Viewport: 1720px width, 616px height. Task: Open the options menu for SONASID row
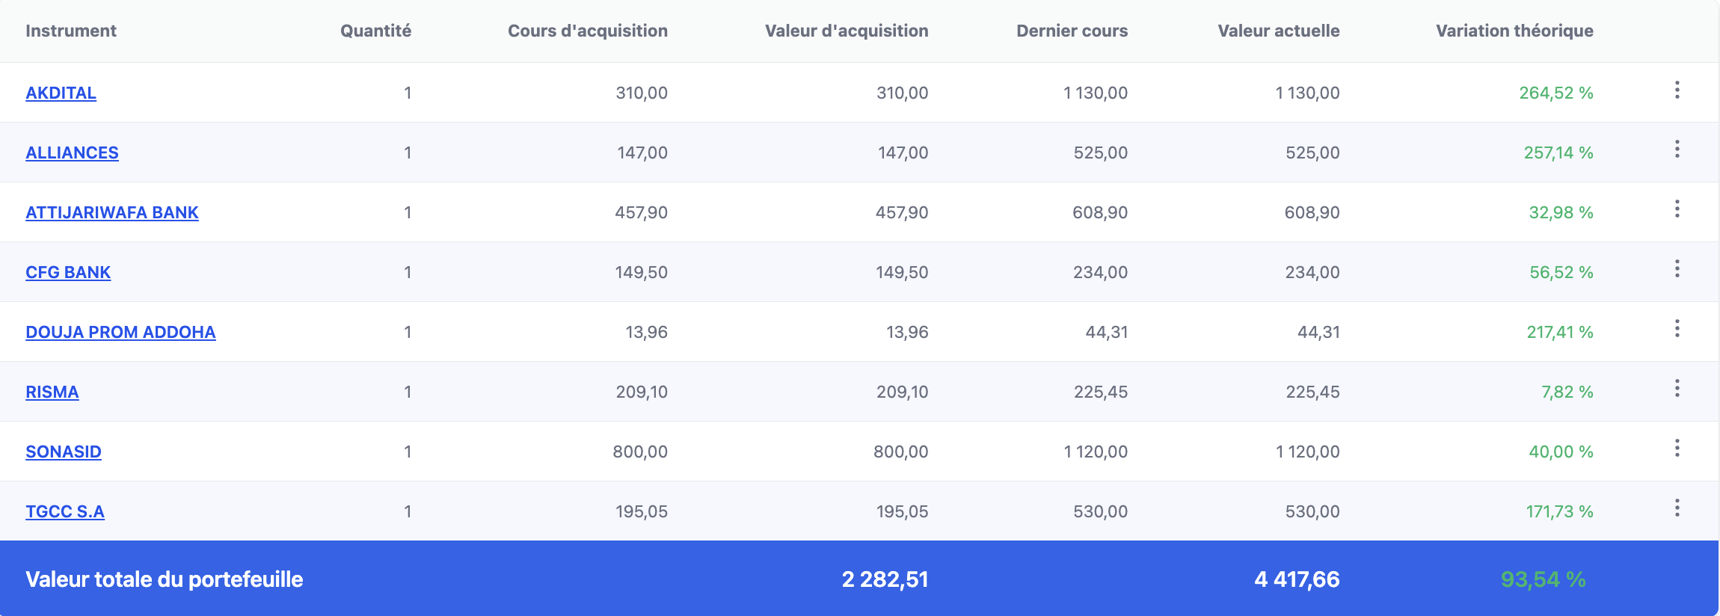[1677, 448]
